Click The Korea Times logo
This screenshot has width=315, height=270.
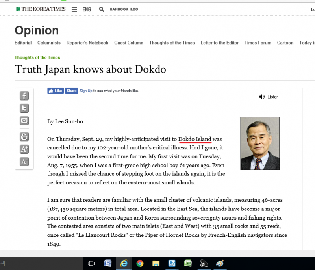point(41,9)
